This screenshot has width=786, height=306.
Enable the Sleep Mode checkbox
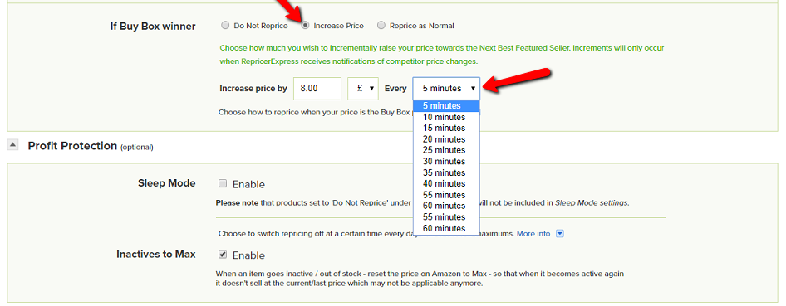(223, 183)
